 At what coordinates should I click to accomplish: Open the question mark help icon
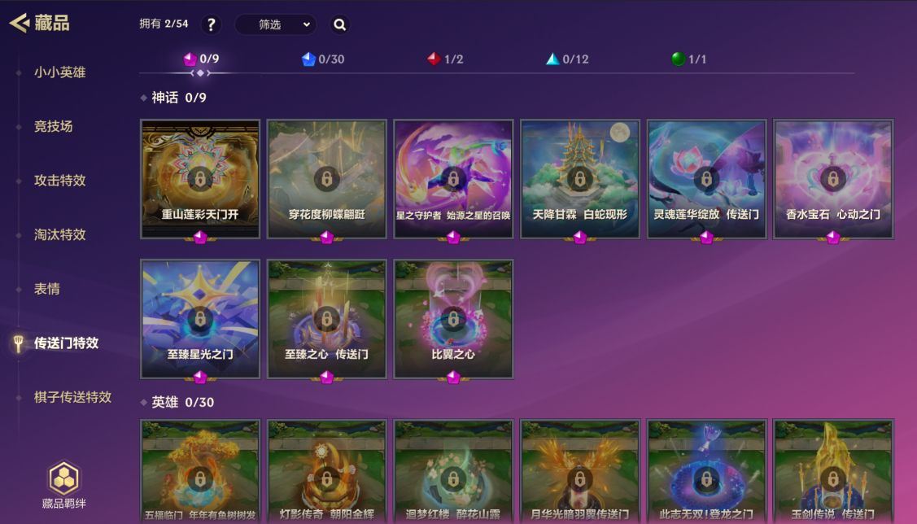coord(211,24)
